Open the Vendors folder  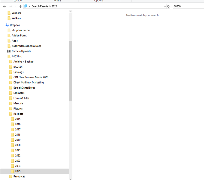pyautogui.click(x=16, y=13)
